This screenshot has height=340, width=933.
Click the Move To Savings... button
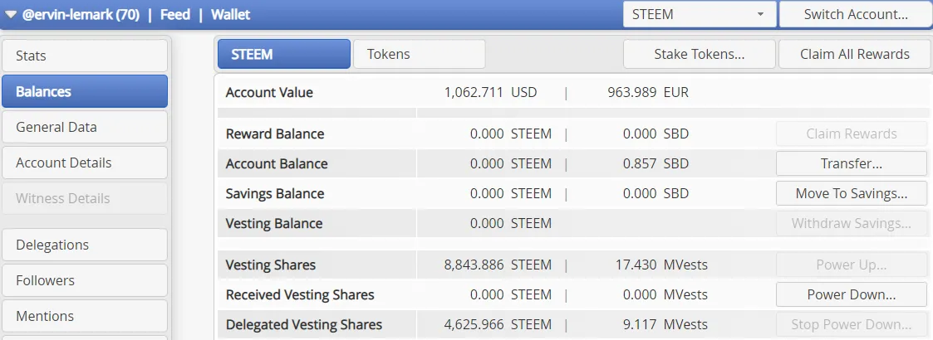852,194
